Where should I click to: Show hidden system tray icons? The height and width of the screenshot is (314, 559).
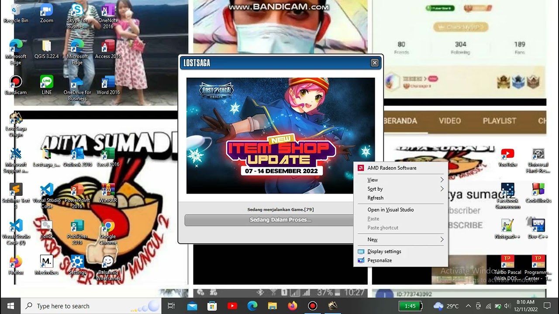point(468,306)
